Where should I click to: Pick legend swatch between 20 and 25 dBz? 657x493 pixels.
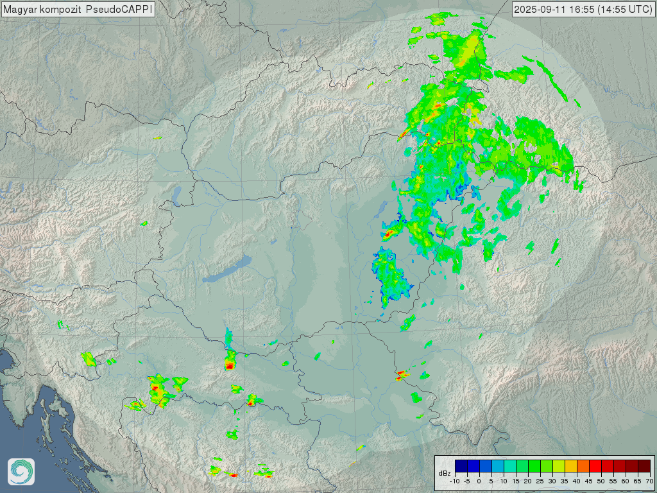point(534,466)
